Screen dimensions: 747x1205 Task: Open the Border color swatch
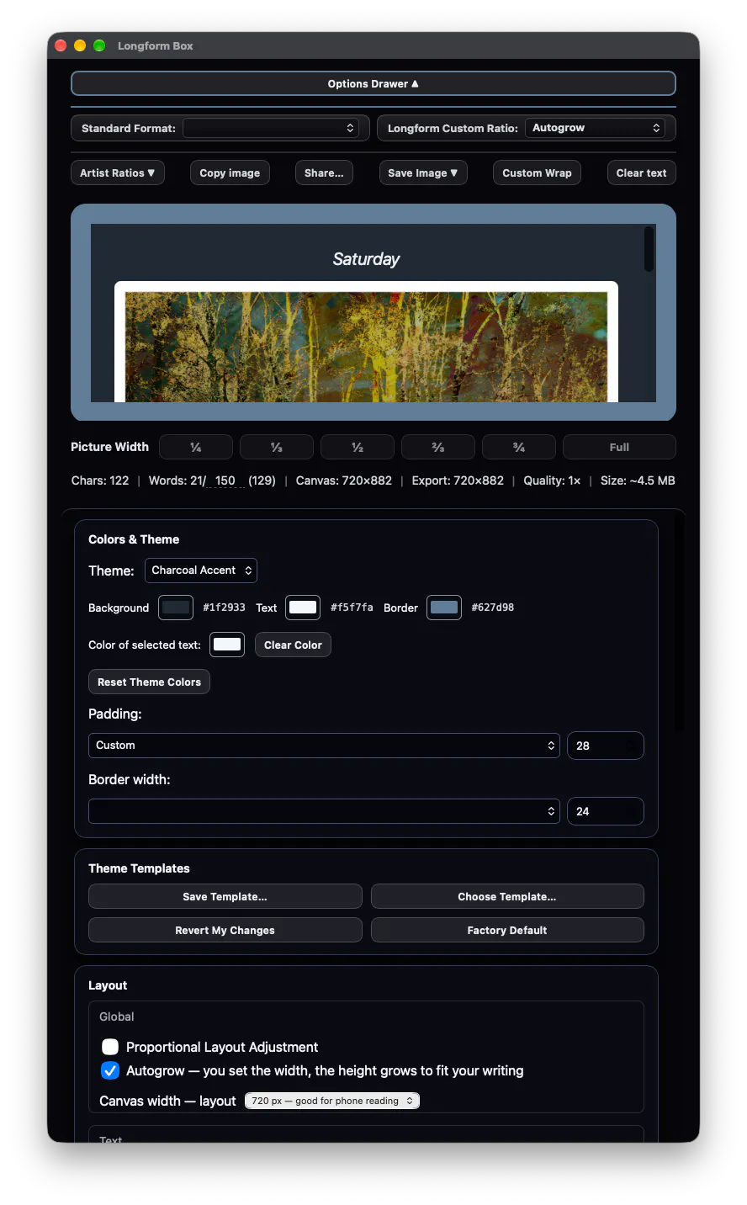(x=444, y=608)
